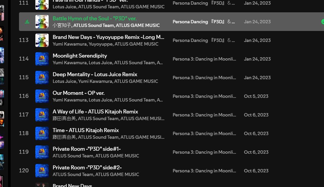Open artist Yumi Kawamura on Moonlight Serendipity row
324x187 pixels.
click(70, 63)
